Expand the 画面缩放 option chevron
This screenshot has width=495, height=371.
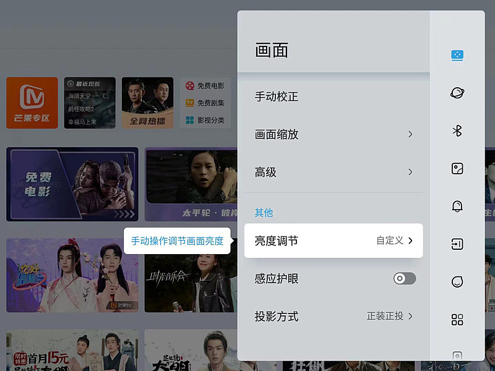point(410,134)
